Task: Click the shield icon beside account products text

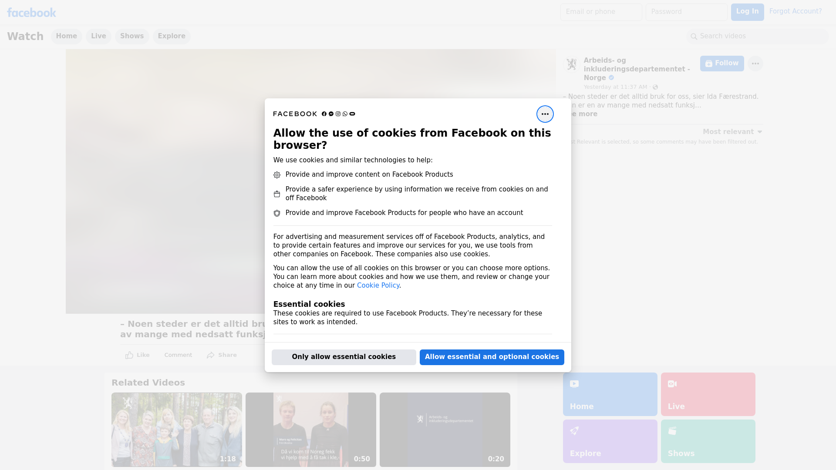Action: coord(277,213)
